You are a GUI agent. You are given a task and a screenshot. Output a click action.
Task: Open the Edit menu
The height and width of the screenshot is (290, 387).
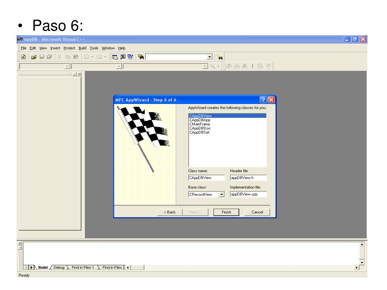pos(33,48)
